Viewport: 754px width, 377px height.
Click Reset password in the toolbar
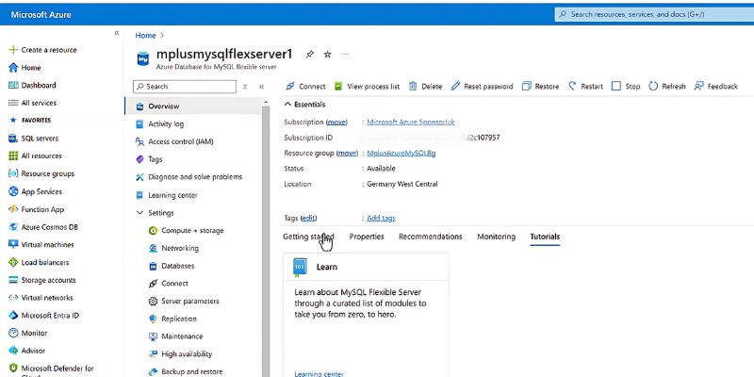click(482, 87)
